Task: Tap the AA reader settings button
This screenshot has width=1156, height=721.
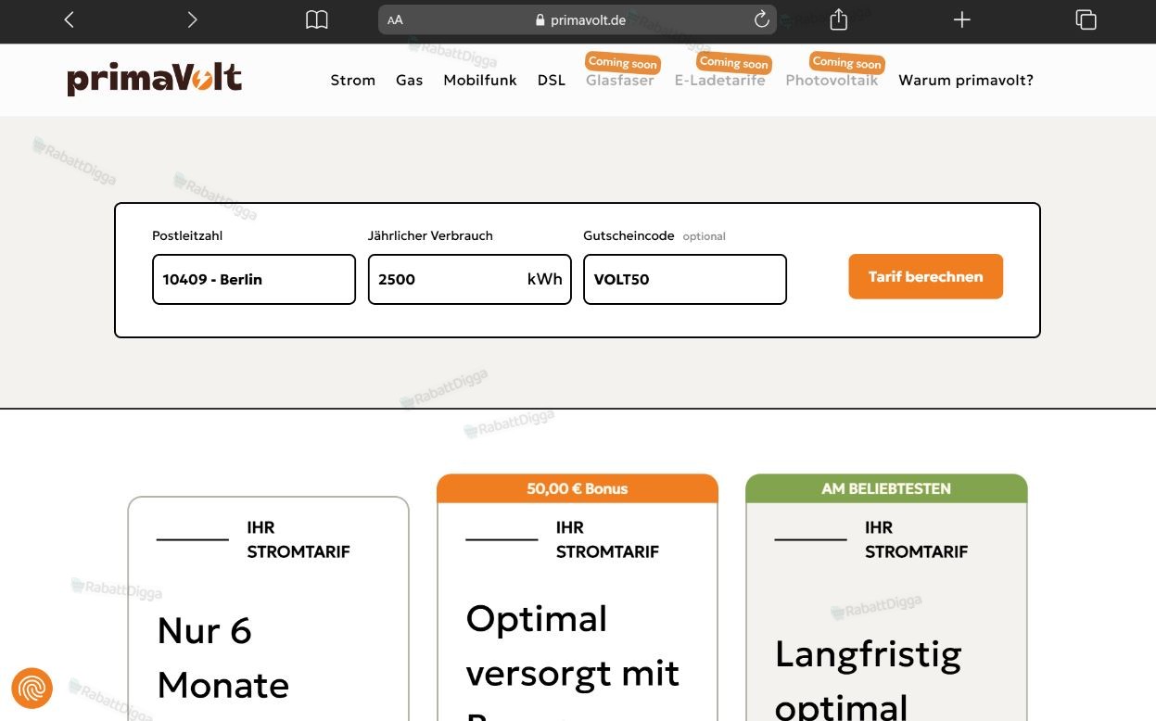Action: point(395,19)
